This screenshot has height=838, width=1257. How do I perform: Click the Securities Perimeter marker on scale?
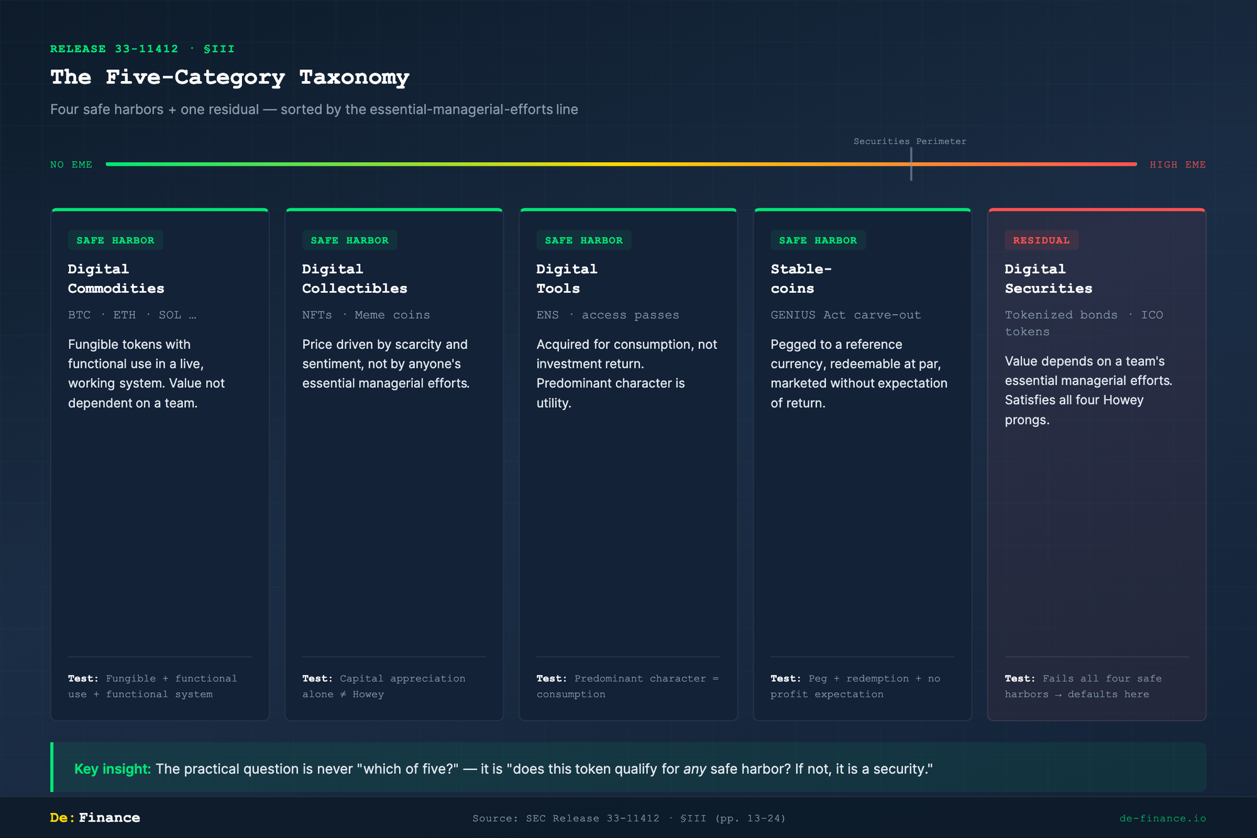pos(911,163)
